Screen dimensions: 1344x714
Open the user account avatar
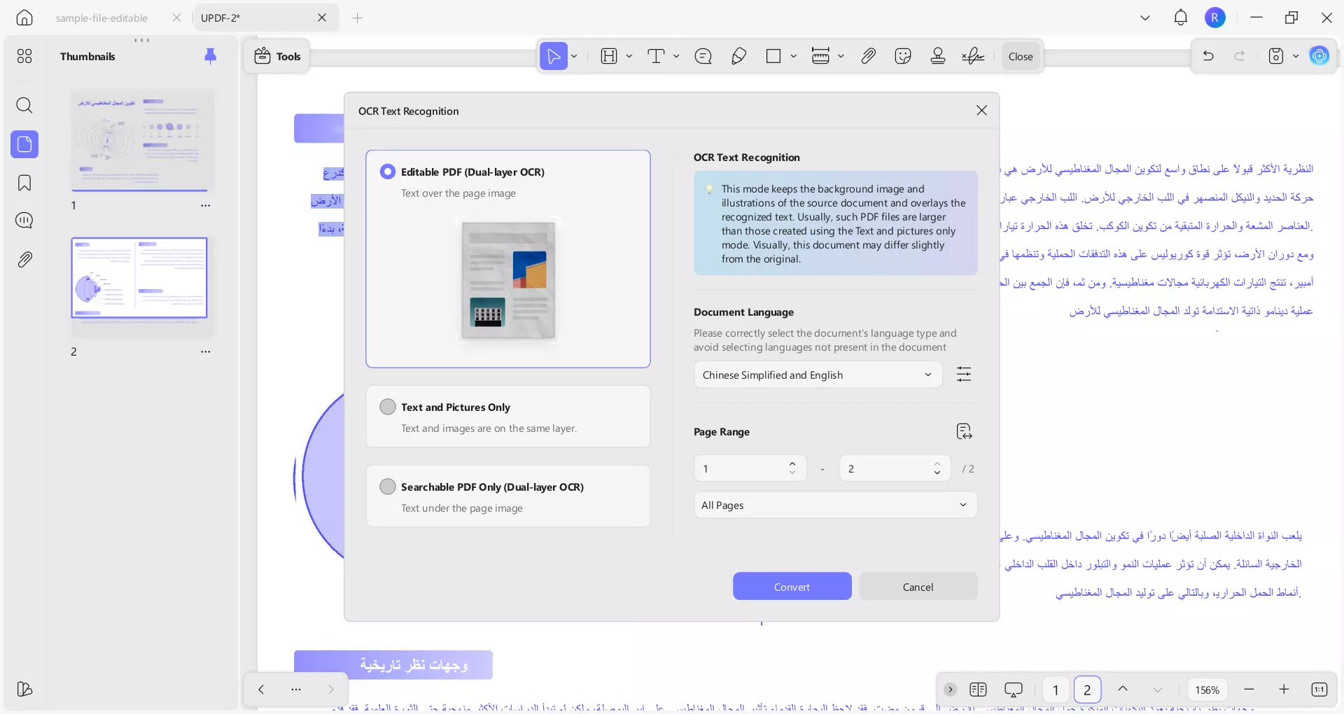[1215, 18]
